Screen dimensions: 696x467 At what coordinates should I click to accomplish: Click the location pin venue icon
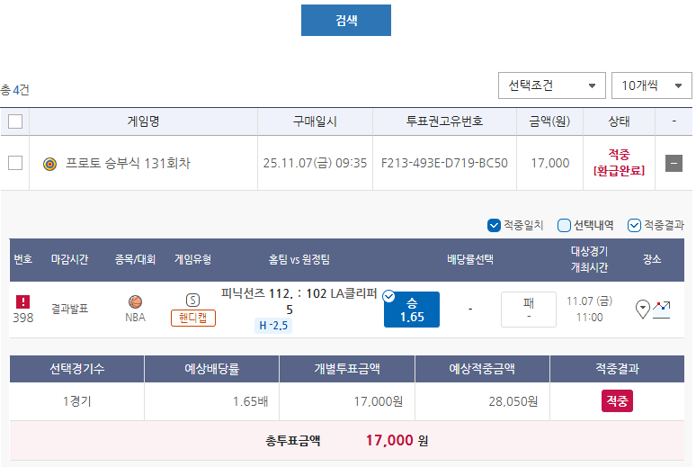[643, 309]
